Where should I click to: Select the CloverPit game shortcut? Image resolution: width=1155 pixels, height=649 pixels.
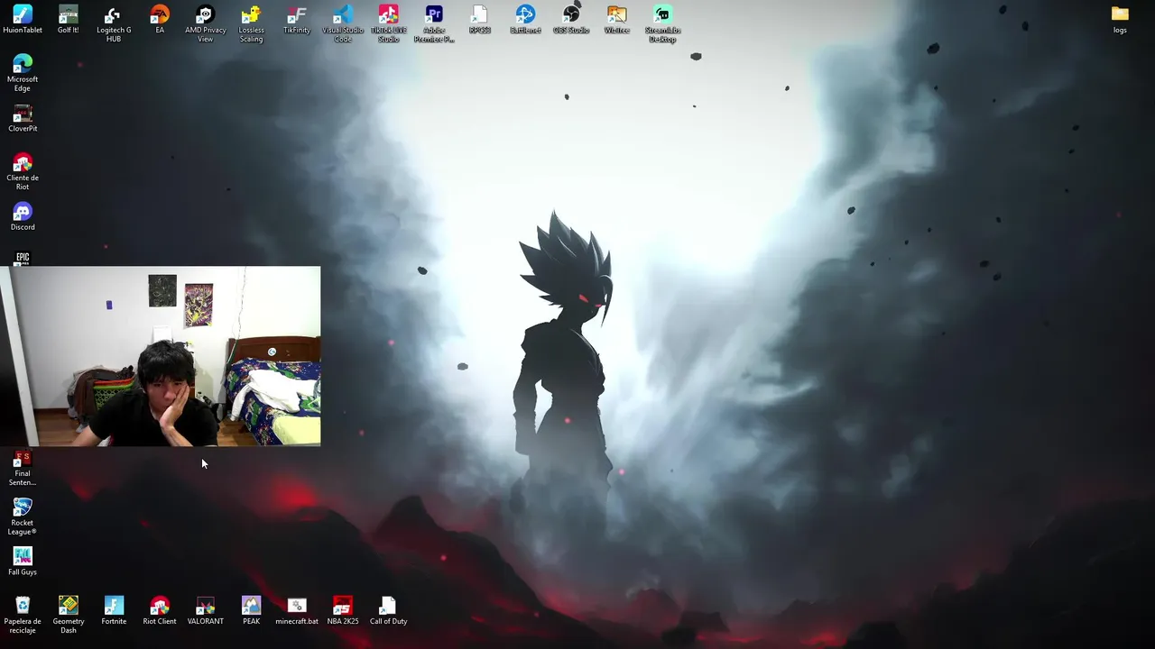[23, 118]
